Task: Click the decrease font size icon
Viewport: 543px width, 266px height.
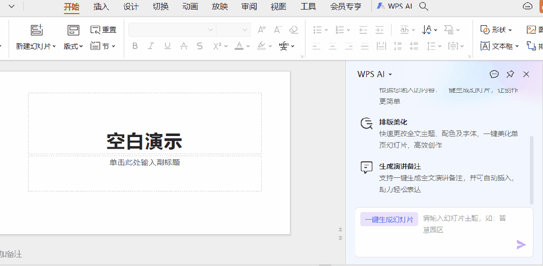Action: [x=278, y=30]
